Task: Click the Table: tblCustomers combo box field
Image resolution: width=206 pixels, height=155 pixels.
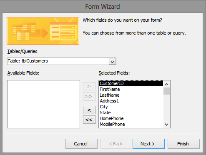Action: pyautogui.click(x=62, y=61)
